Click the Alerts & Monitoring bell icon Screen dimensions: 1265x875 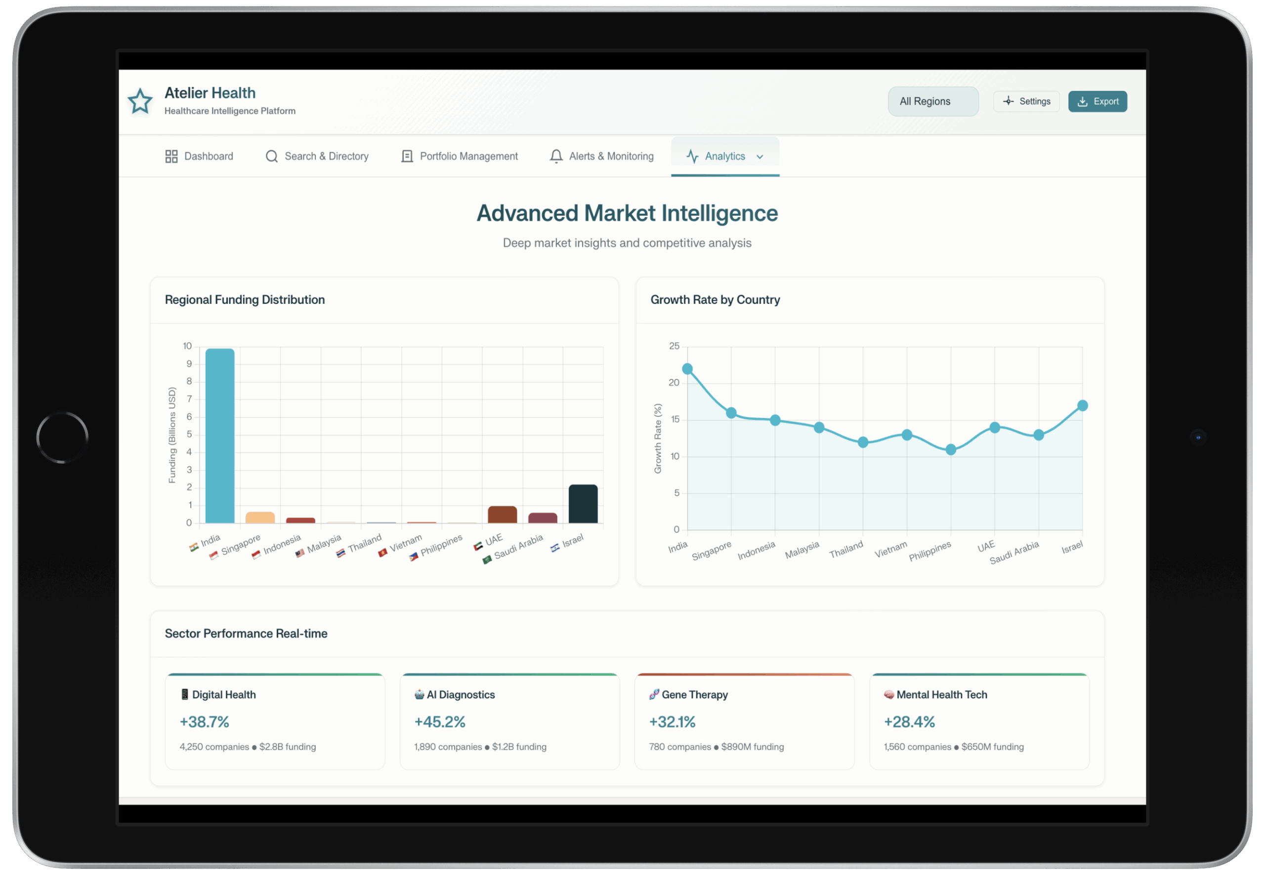click(x=556, y=156)
